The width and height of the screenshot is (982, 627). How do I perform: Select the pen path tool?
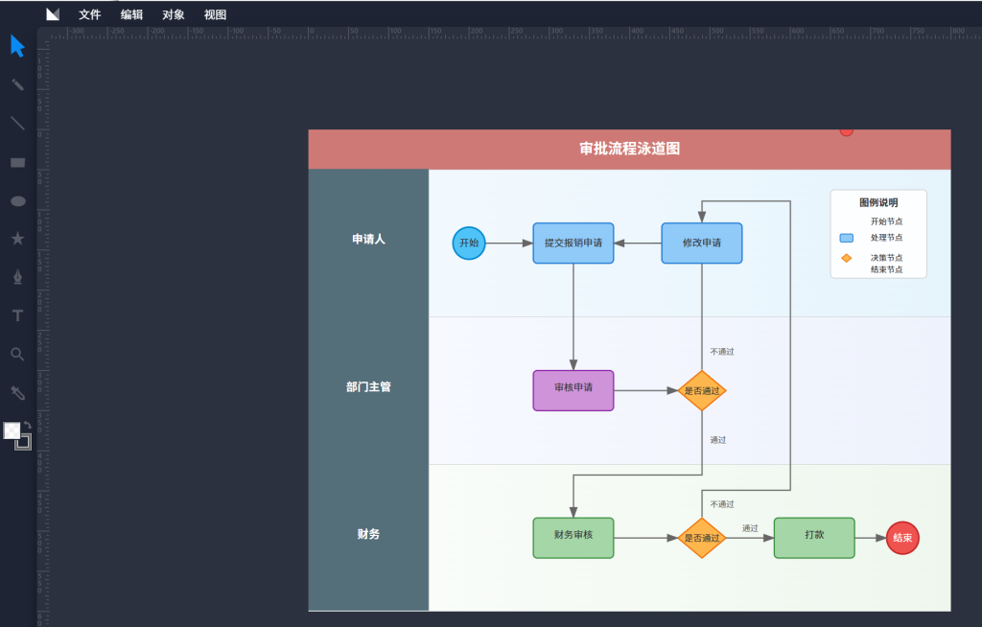tap(17, 277)
